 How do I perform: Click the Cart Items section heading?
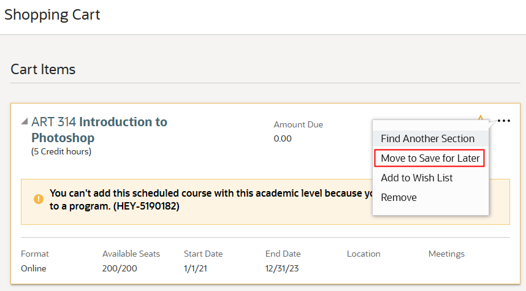tap(43, 69)
